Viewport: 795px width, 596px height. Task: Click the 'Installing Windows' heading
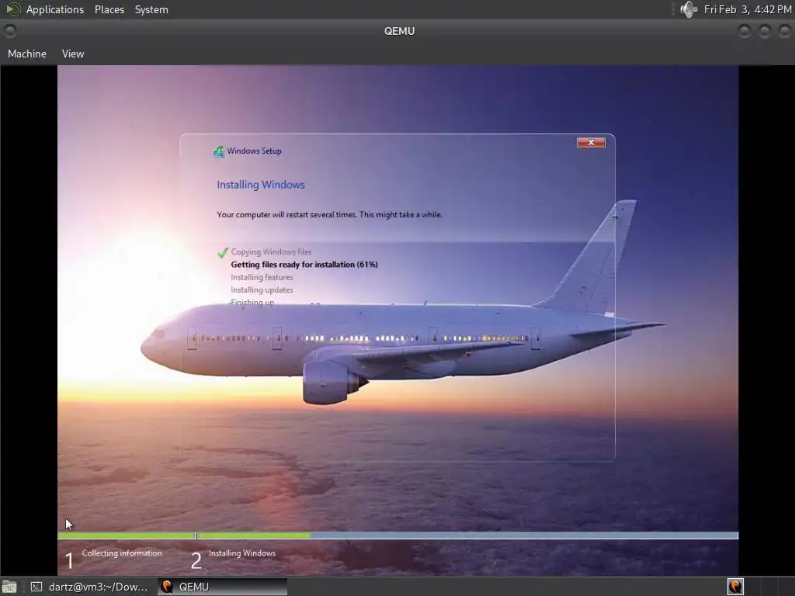pyautogui.click(x=261, y=185)
